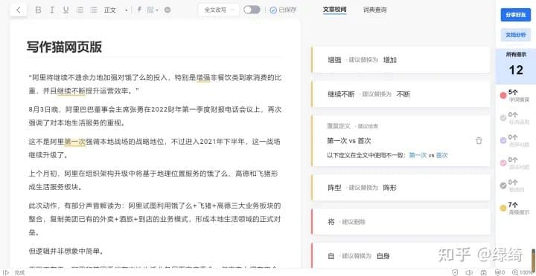Viewport: 536px width, 276px height.
Task: Select the 文章校阅 tab
Action: coord(335,10)
